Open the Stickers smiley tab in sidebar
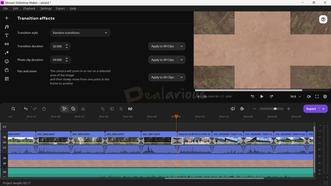The width and height of the screenshot is (331, 186). coord(7,62)
